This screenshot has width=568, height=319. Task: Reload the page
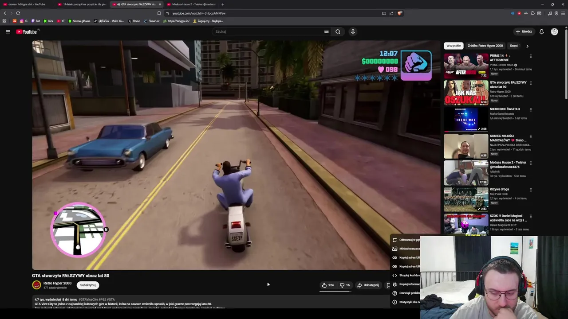18,13
